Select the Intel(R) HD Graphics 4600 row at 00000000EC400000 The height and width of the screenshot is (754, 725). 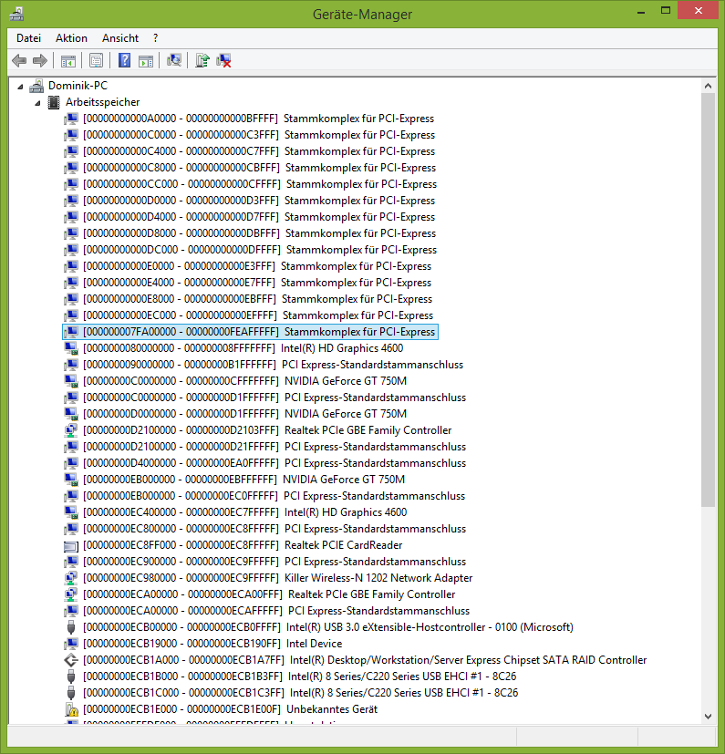pyautogui.click(x=245, y=512)
